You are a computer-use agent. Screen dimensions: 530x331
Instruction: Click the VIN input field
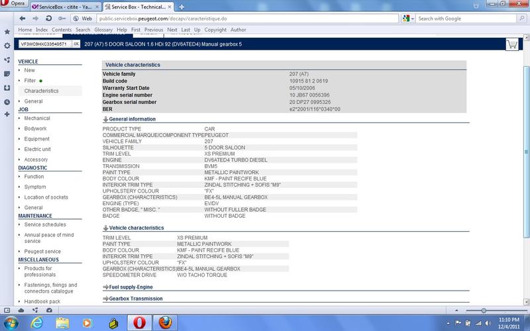[x=45, y=44]
